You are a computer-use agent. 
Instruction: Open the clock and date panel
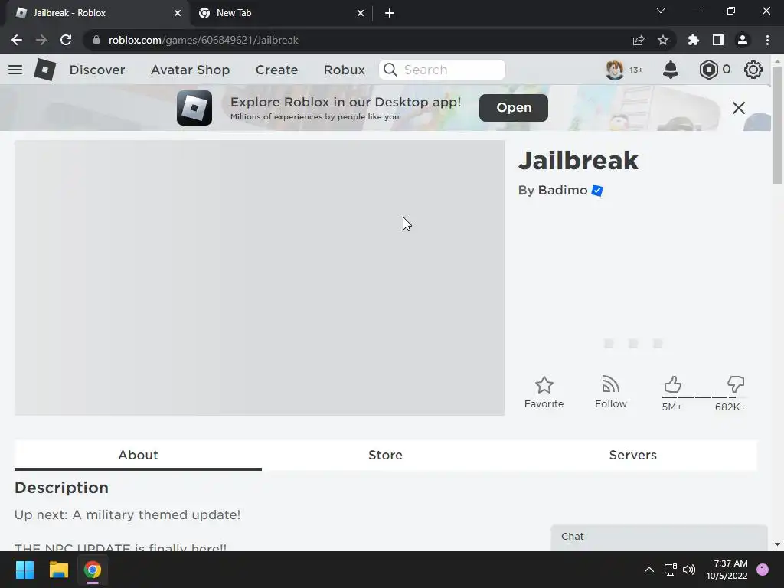(x=727, y=570)
